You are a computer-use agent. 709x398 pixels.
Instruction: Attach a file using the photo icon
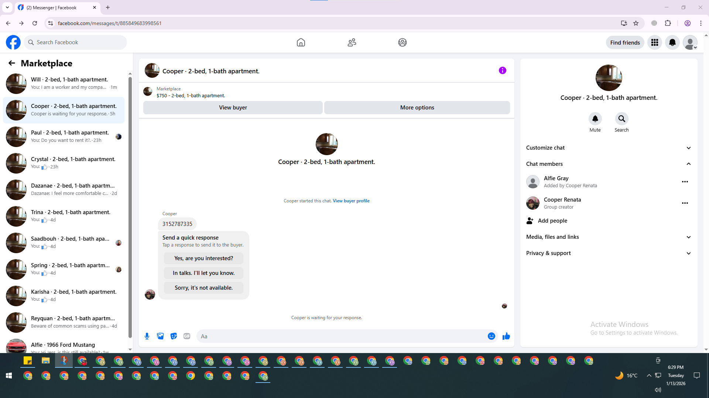[160, 336]
